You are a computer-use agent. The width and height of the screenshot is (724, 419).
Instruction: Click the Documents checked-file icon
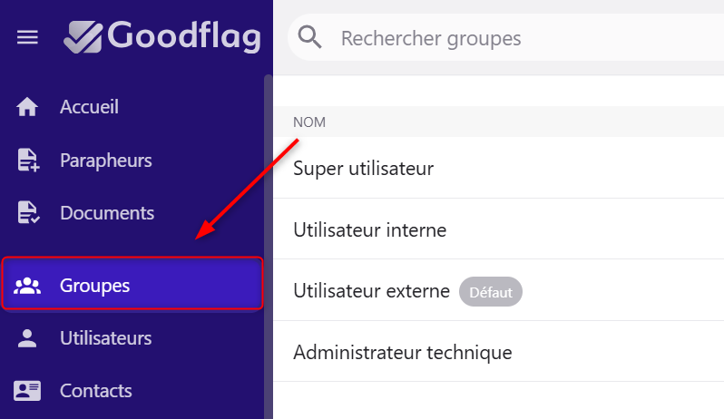28,213
